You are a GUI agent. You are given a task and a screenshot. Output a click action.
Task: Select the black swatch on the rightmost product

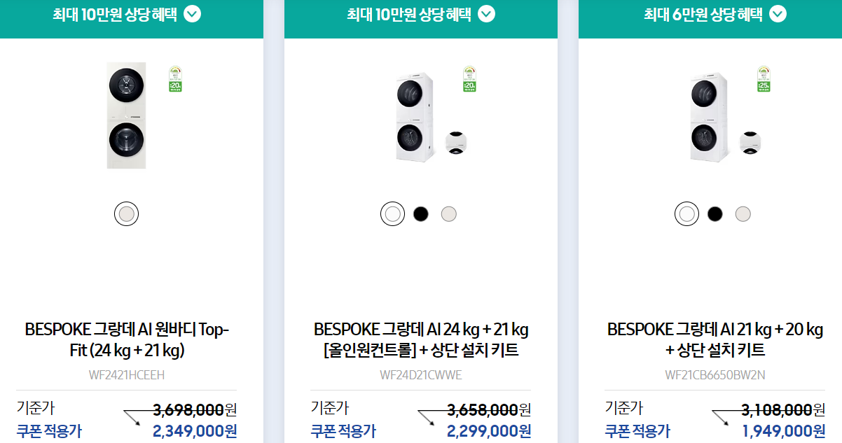(x=715, y=213)
